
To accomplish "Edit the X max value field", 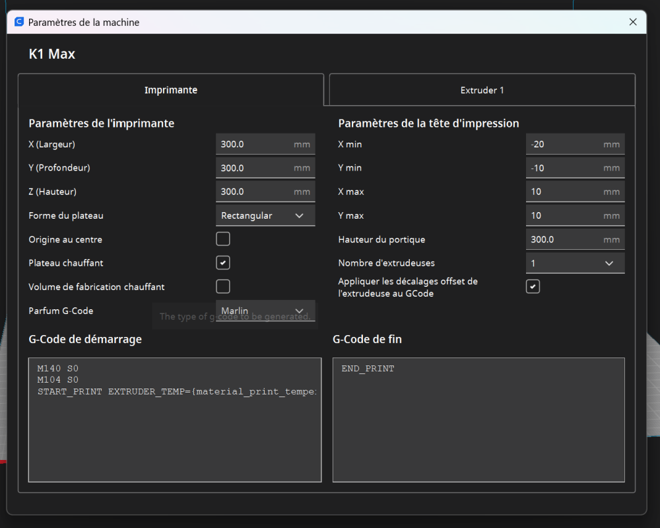I will point(575,192).
